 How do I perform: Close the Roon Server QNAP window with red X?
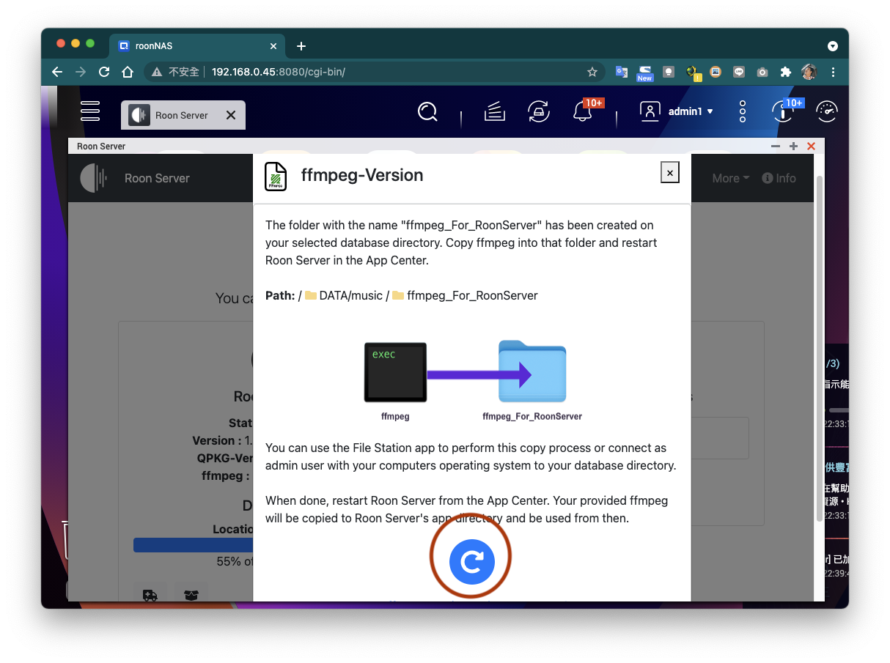pyautogui.click(x=811, y=147)
